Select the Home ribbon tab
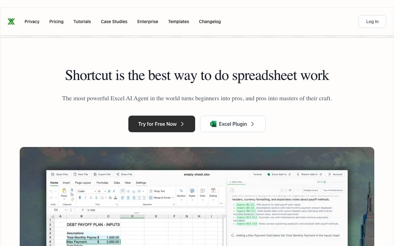 pos(54,183)
